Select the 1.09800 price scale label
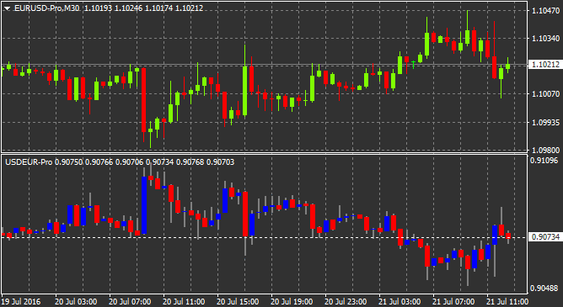The height and width of the screenshot is (307, 563). [545, 150]
